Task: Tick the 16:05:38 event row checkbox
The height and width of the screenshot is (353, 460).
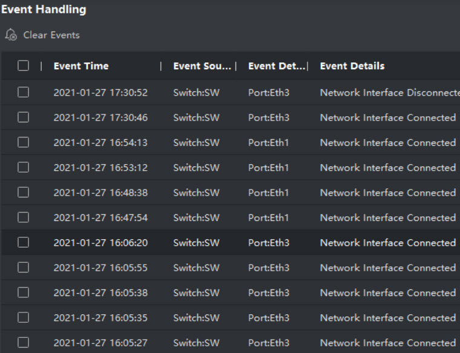Action: pos(23,292)
